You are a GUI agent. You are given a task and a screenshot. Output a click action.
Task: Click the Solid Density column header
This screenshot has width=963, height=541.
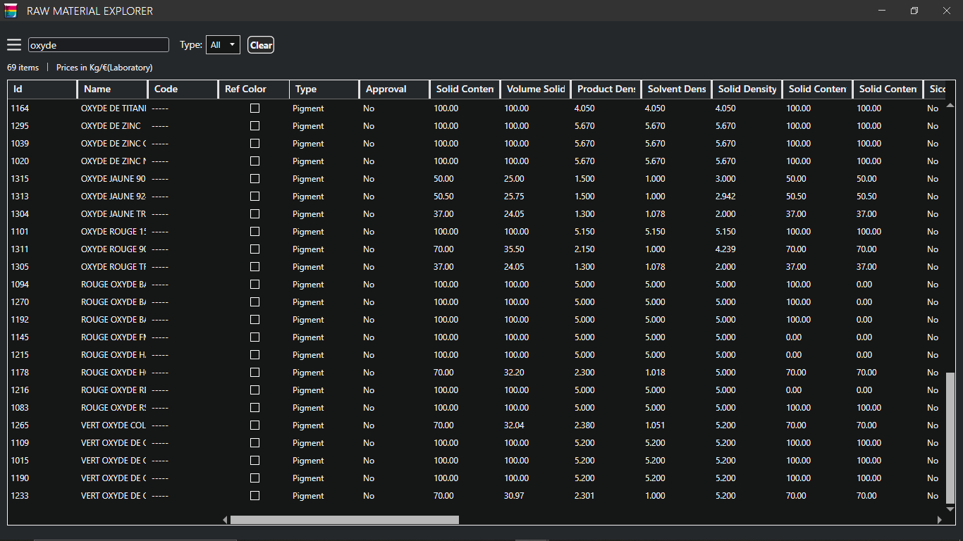click(747, 89)
